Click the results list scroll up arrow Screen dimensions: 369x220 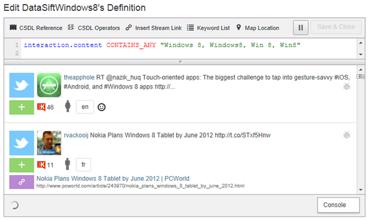point(361,70)
